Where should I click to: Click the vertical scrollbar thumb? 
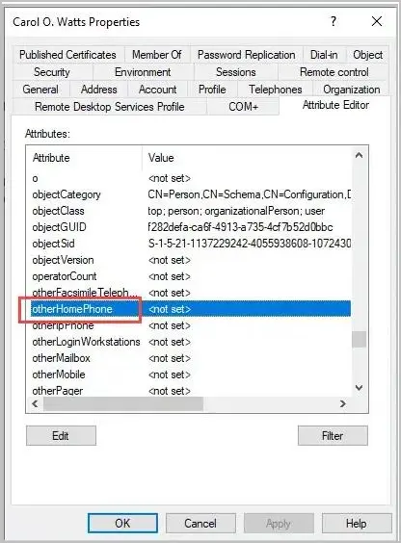click(359, 339)
